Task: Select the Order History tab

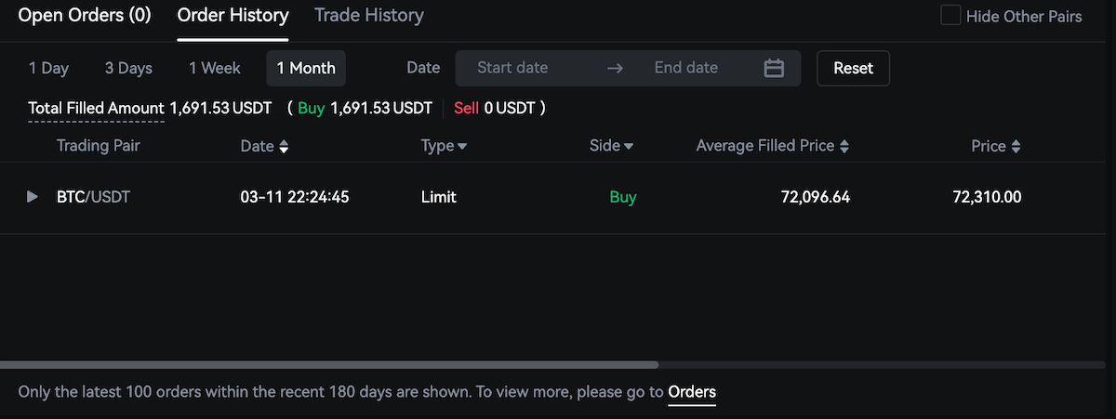Action: (232, 16)
